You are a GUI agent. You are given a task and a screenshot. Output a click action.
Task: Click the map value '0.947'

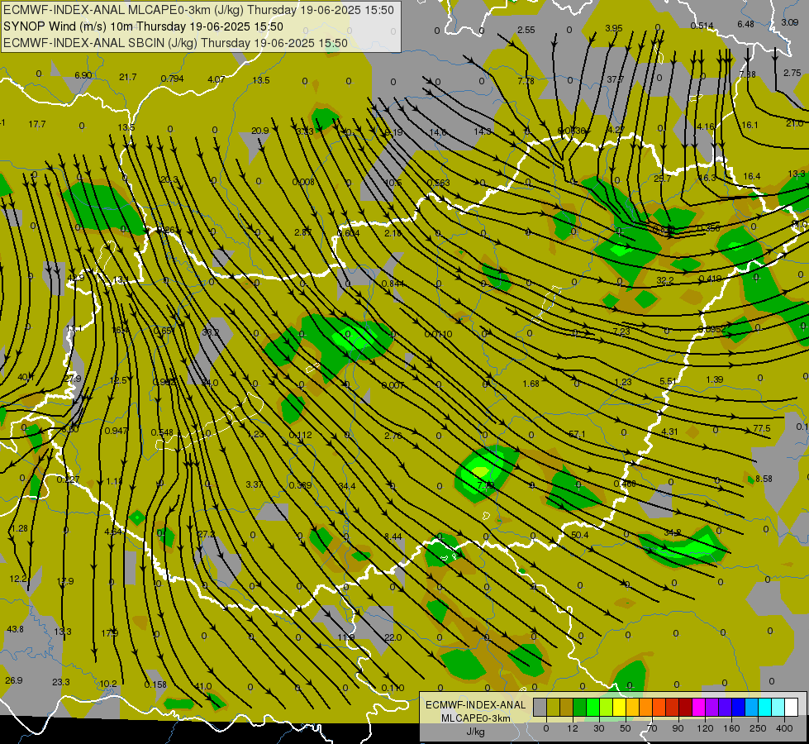point(116,432)
